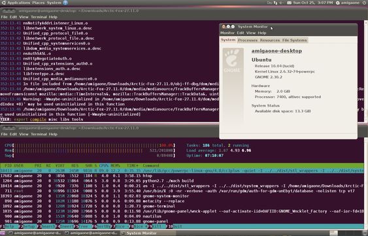Screen dimensions: 368x236
Task: Open System Monitor's View menu
Action: (x=250, y=33)
